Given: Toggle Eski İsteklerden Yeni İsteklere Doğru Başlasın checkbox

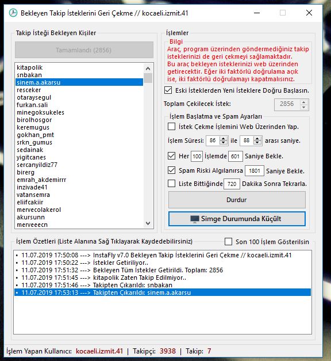Looking at the screenshot, I should (168, 90).
